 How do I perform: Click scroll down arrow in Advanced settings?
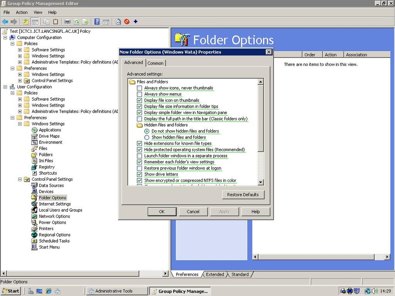261,182
